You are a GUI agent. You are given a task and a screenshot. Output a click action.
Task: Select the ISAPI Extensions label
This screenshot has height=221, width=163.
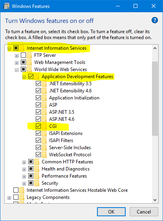pyautogui.click(x=66, y=133)
